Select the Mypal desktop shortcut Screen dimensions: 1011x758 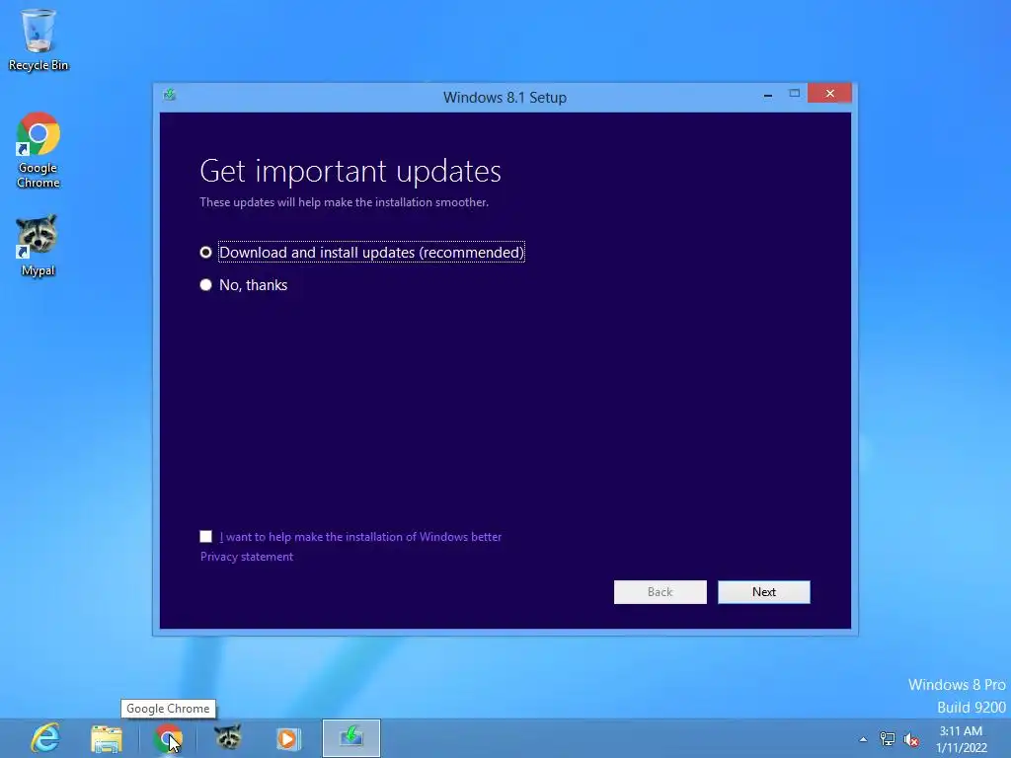click(x=38, y=246)
